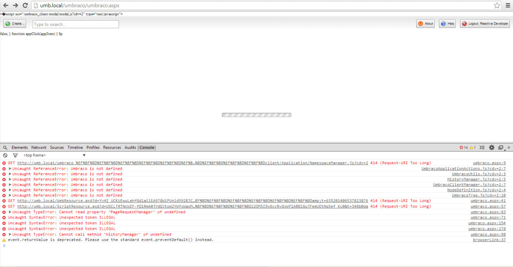This screenshot has width=513, height=267.
Task: Open source link umbraco.aspx:57
Action: [x=488, y=206]
